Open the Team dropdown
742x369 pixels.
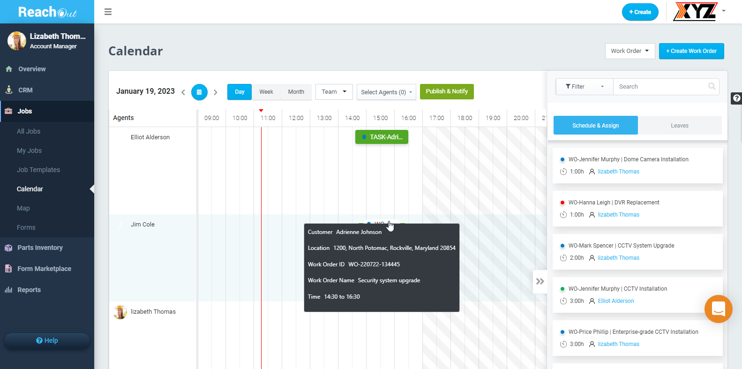(334, 92)
